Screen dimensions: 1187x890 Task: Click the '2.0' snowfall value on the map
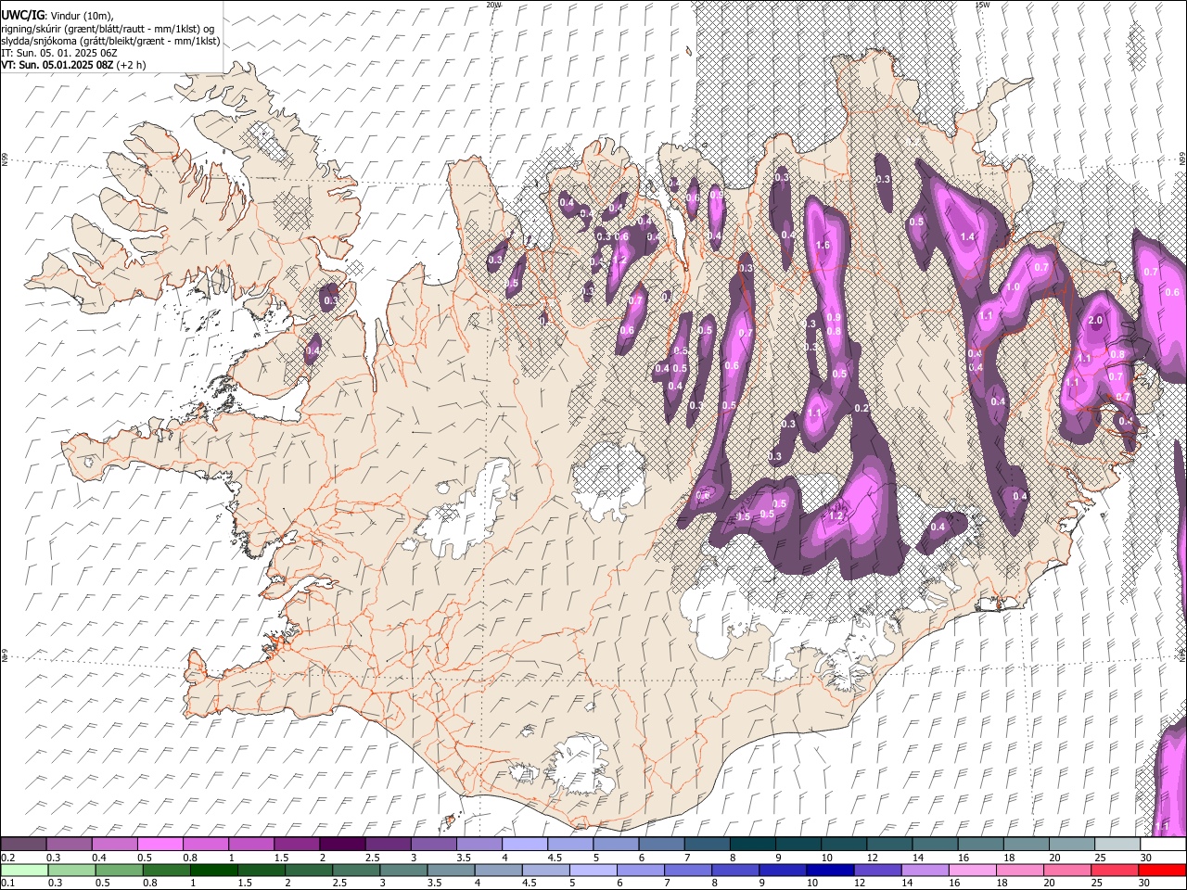click(1095, 321)
